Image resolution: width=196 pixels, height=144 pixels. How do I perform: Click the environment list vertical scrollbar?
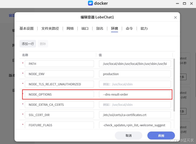[174, 85]
